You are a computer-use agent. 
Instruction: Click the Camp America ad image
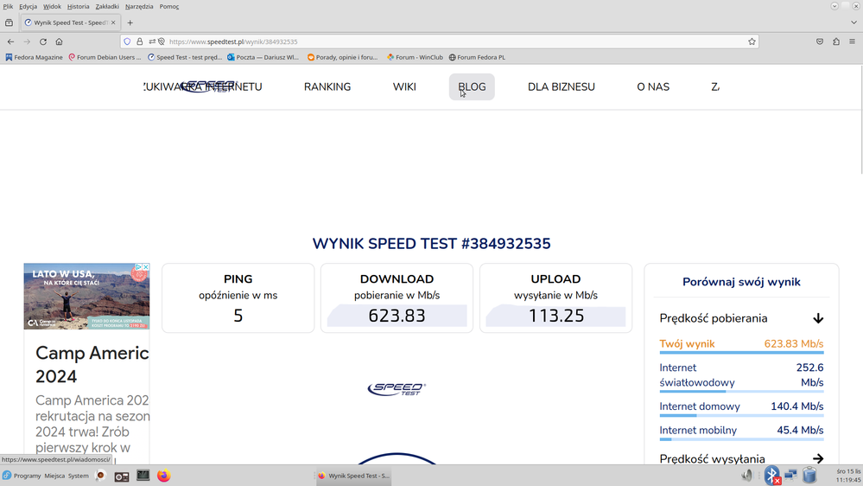(x=86, y=297)
